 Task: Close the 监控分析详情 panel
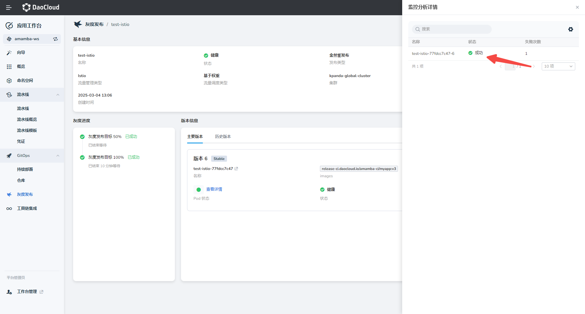tap(577, 7)
